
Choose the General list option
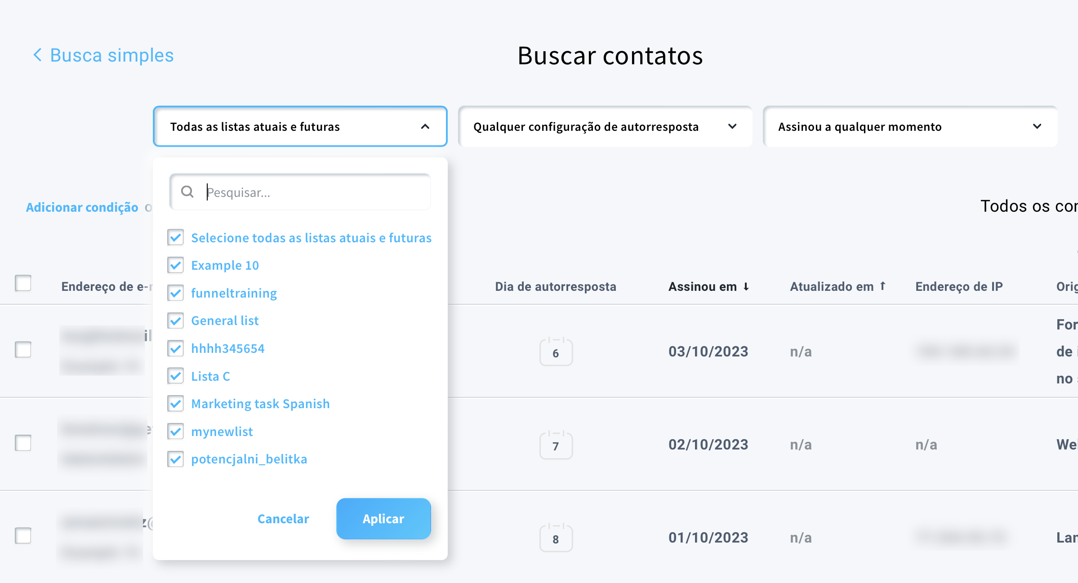[x=225, y=320]
